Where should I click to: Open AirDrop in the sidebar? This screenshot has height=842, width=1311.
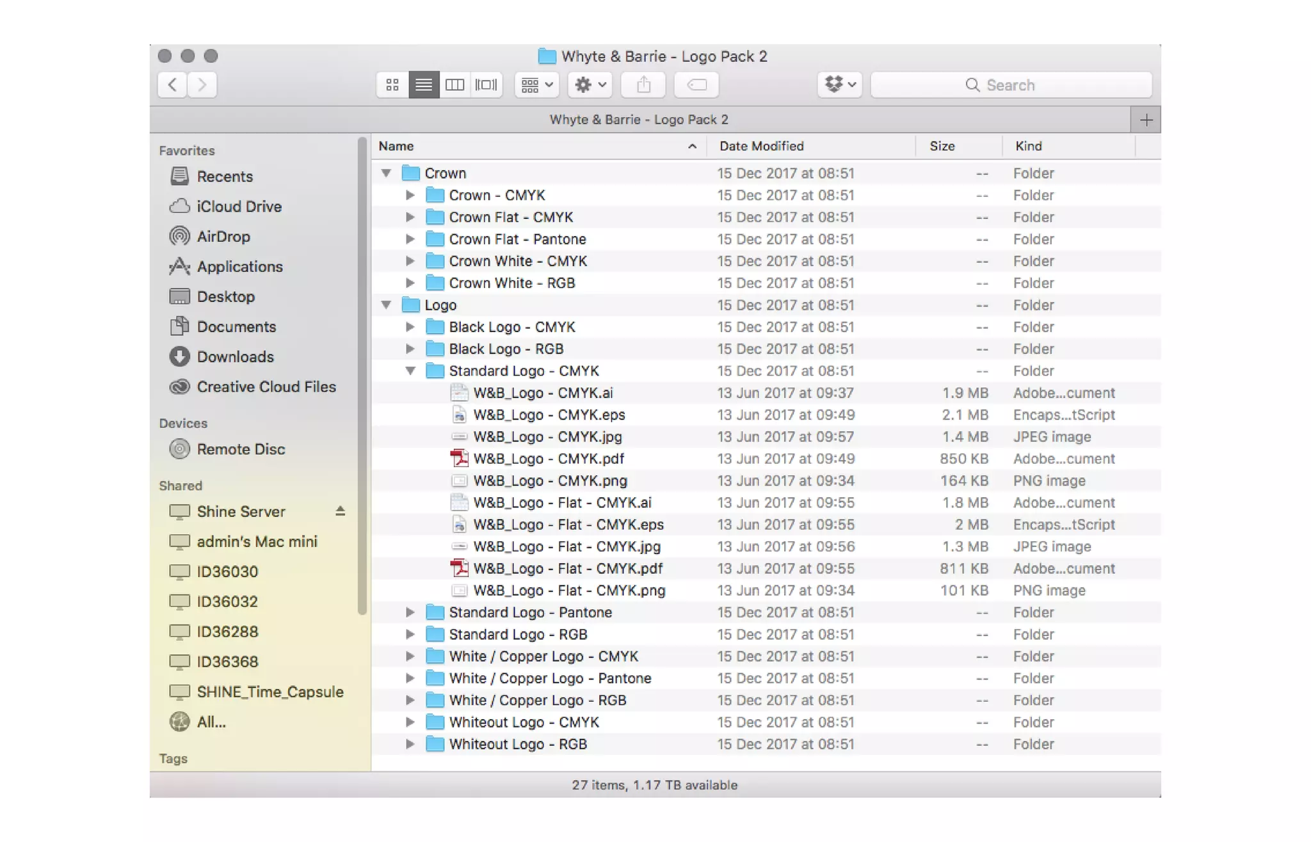(x=223, y=237)
